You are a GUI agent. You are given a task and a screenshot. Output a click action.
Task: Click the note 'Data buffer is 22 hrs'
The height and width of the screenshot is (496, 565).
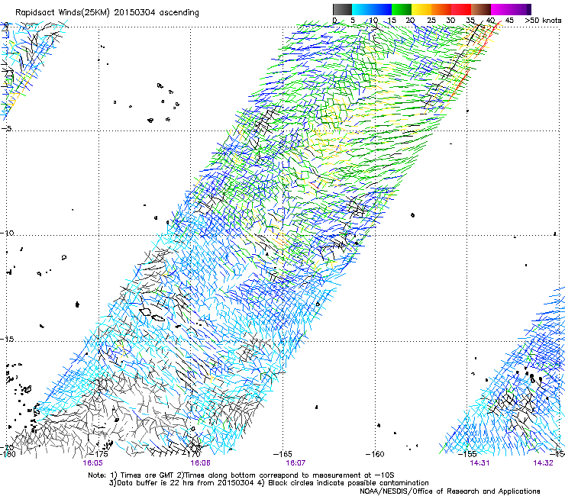pos(157,483)
